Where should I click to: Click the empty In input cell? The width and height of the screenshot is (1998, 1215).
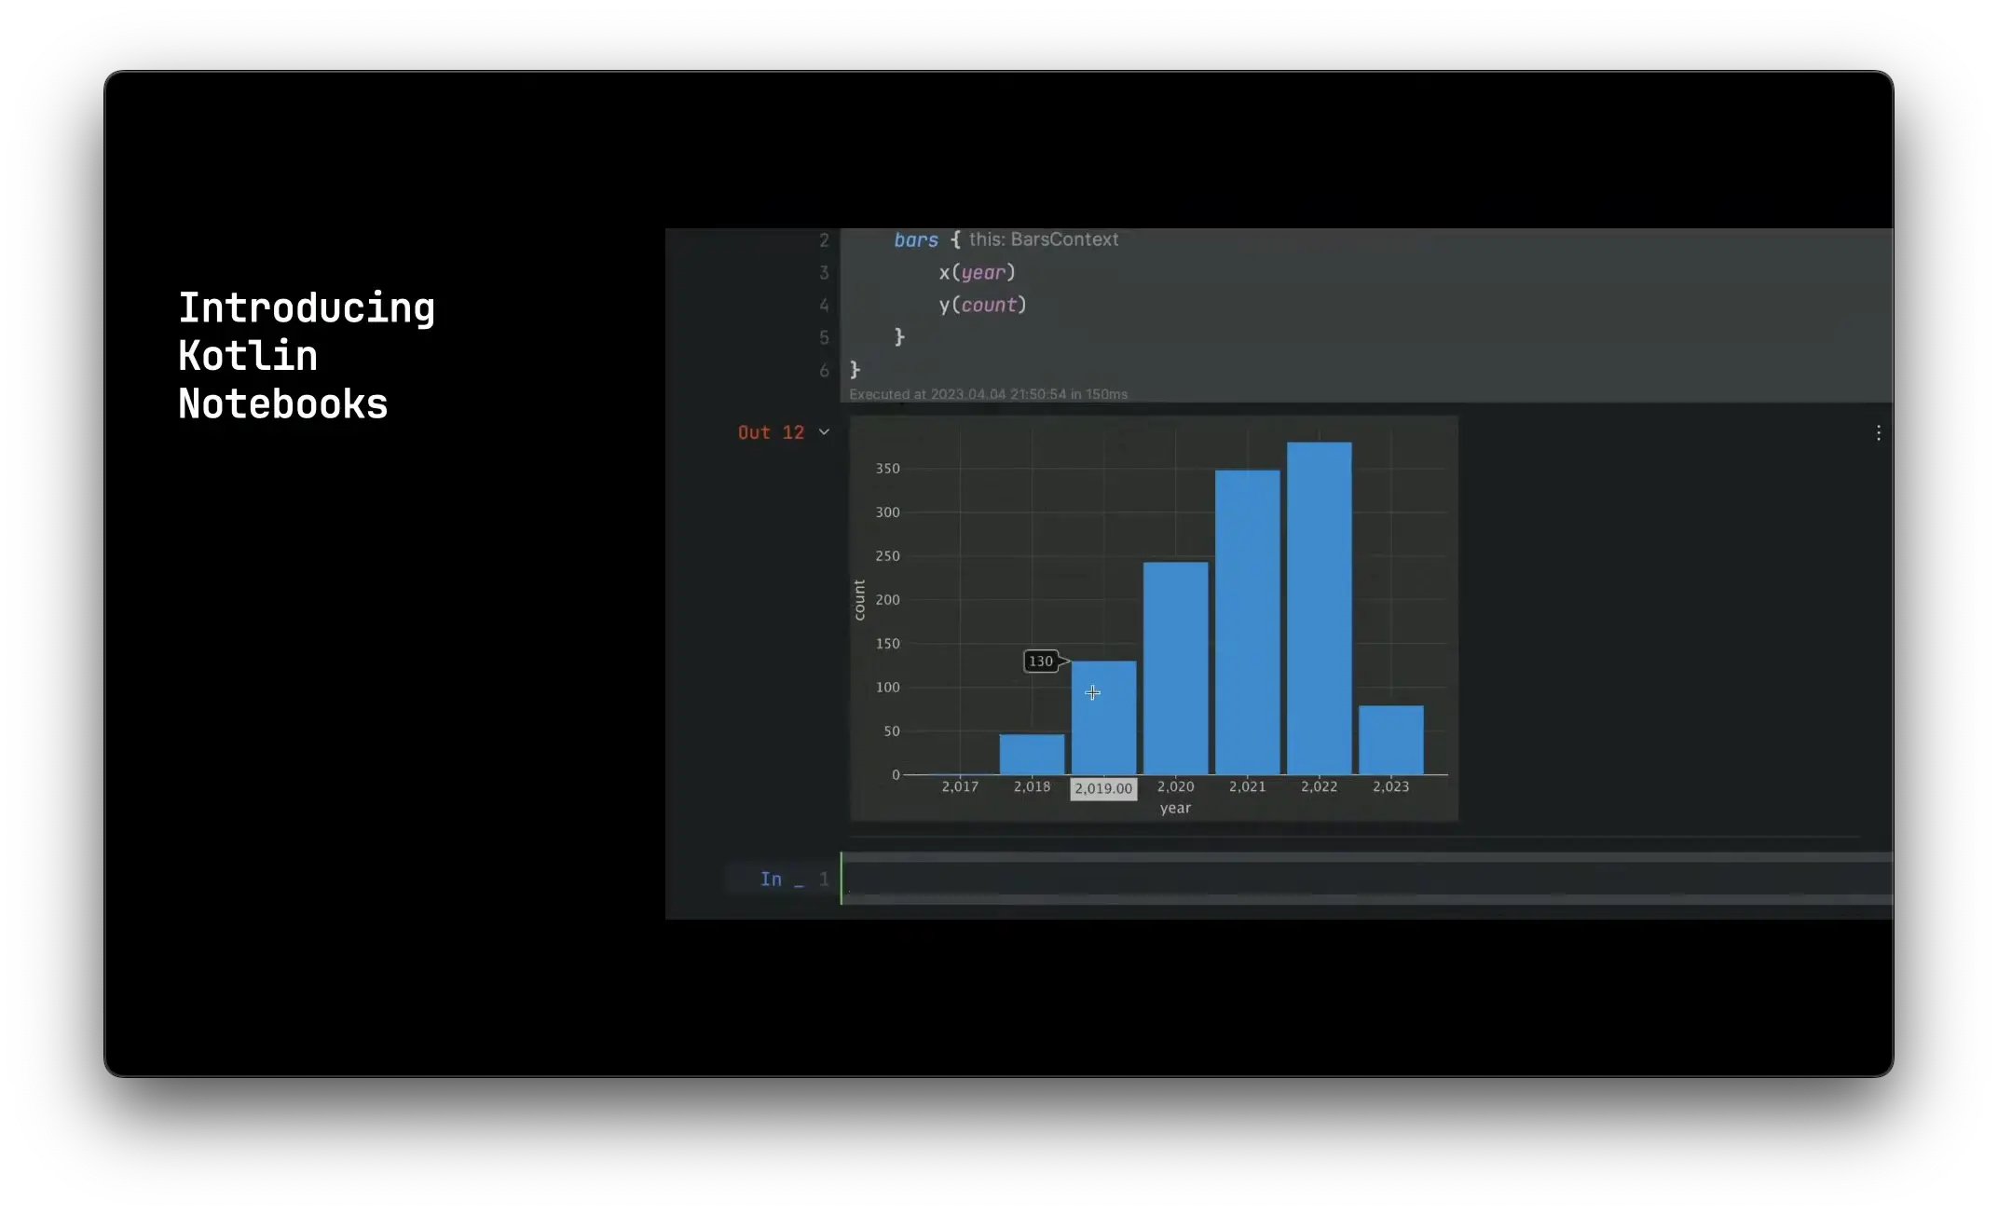click(x=1367, y=879)
